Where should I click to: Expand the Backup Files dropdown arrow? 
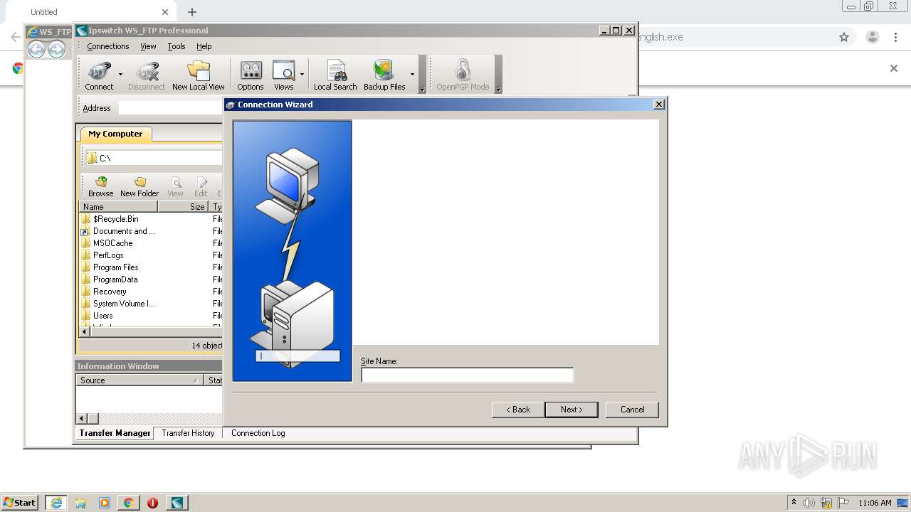(412, 74)
